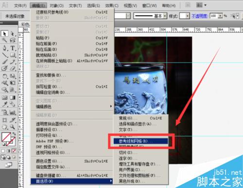This screenshot has width=243, height=188.
Task: Select the Slice tool
Action: [13, 120]
